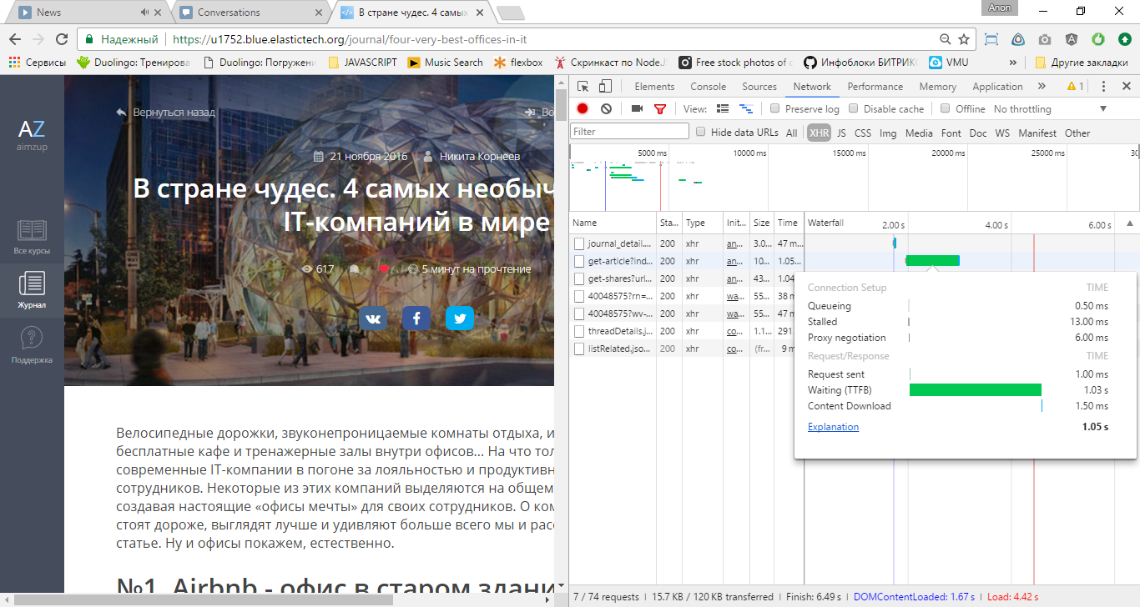Select the JS request type filter

coord(841,133)
